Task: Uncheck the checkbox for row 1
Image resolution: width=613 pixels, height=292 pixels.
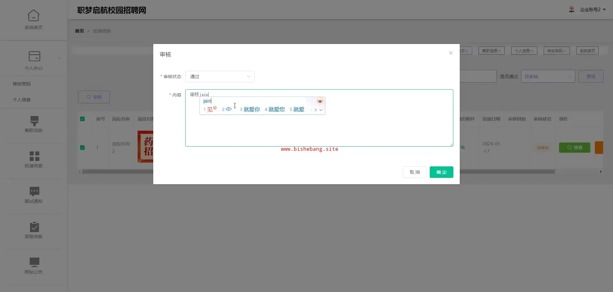Action: click(82, 148)
